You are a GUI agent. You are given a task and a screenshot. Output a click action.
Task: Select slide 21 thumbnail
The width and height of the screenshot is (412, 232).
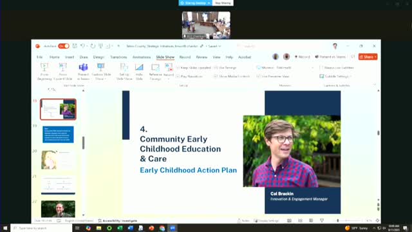(x=58, y=185)
